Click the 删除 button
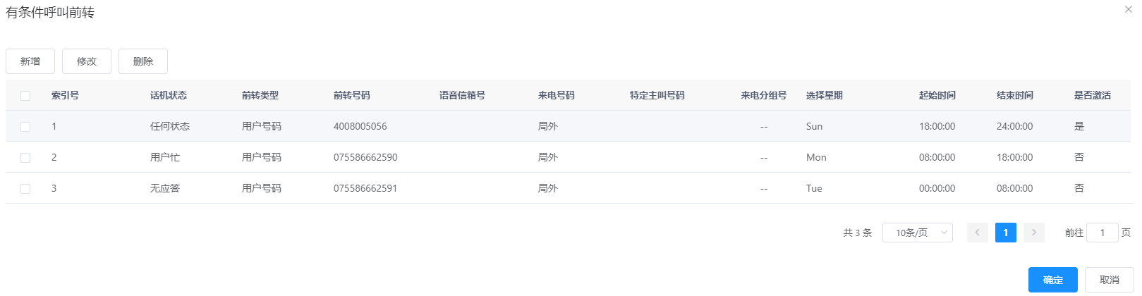Screen dimensions: 1142x296 pos(143,61)
